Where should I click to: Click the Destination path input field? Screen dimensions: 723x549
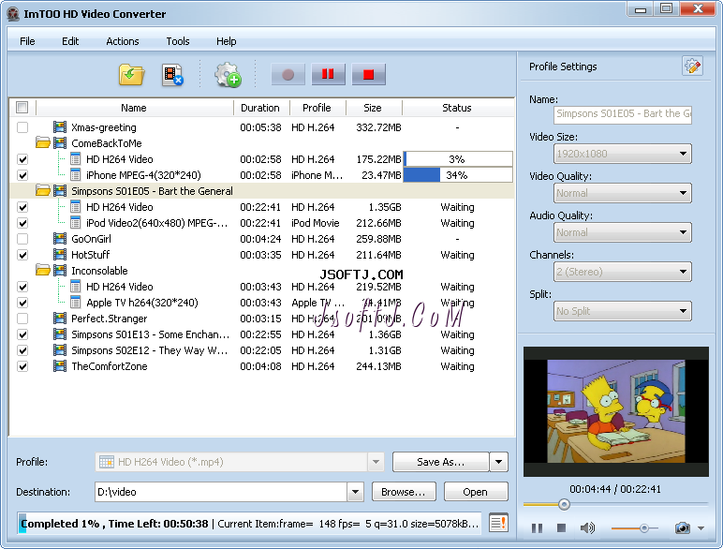[221, 492]
